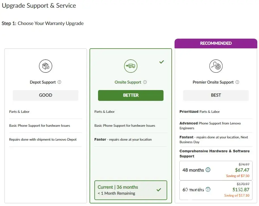The width and height of the screenshot is (259, 206).
Task: Click the Premier Onsite Support title
Action: (x=213, y=82)
